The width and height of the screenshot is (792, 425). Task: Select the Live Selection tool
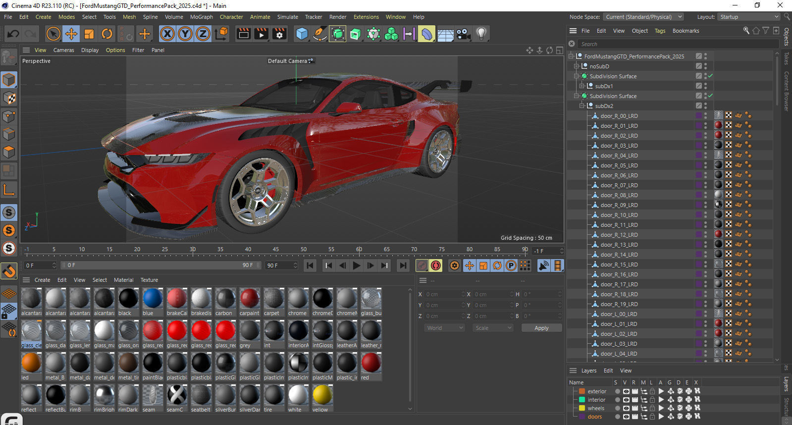click(53, 34)
